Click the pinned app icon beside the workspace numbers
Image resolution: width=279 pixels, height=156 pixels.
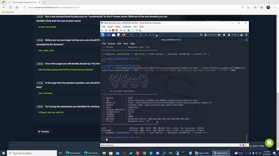pyautogui.click(x=156, y=35)
